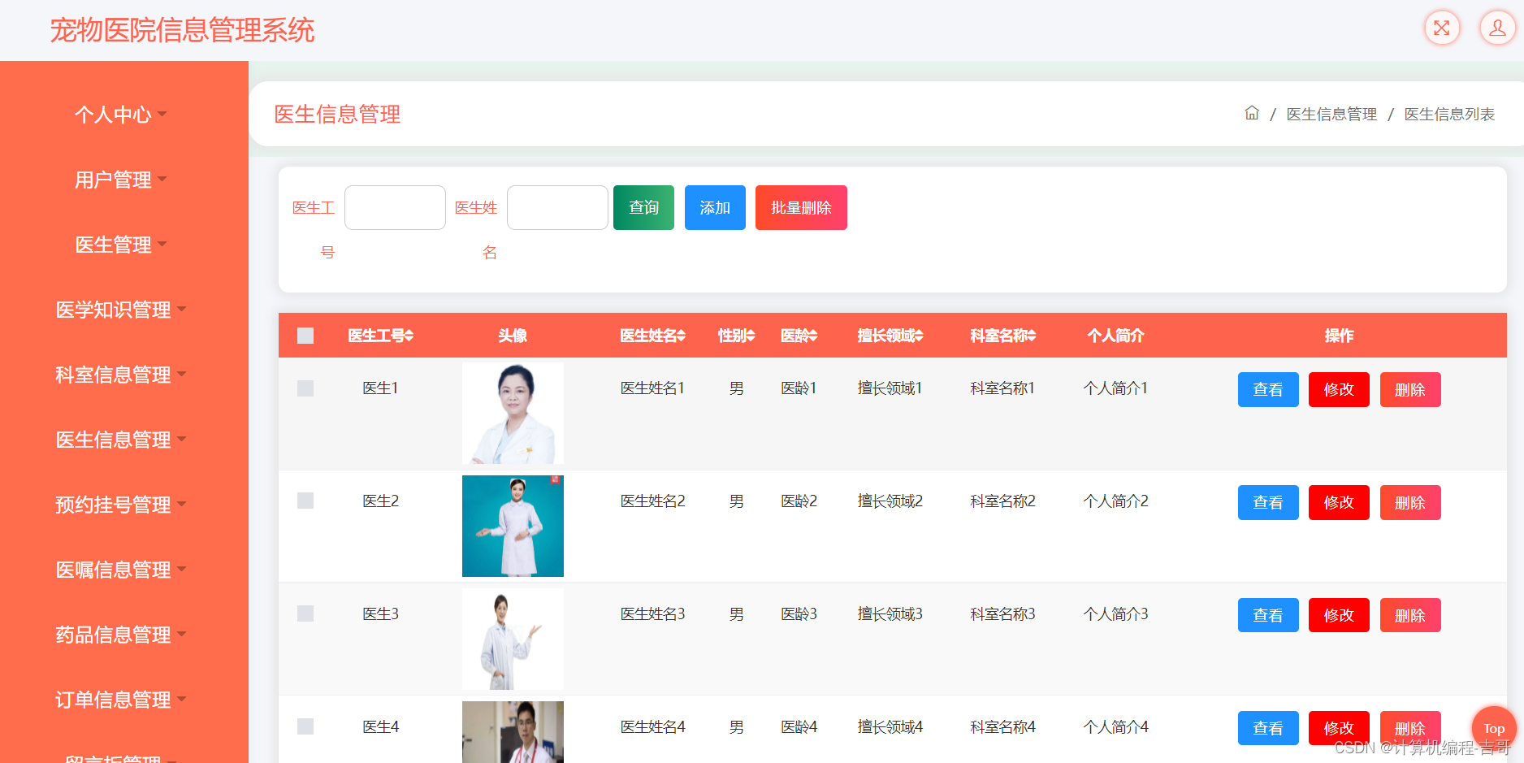Click 医生信息管理 breadcrumb link
The height and width of the screenshot is (763, 1524).
(1331, 114)
